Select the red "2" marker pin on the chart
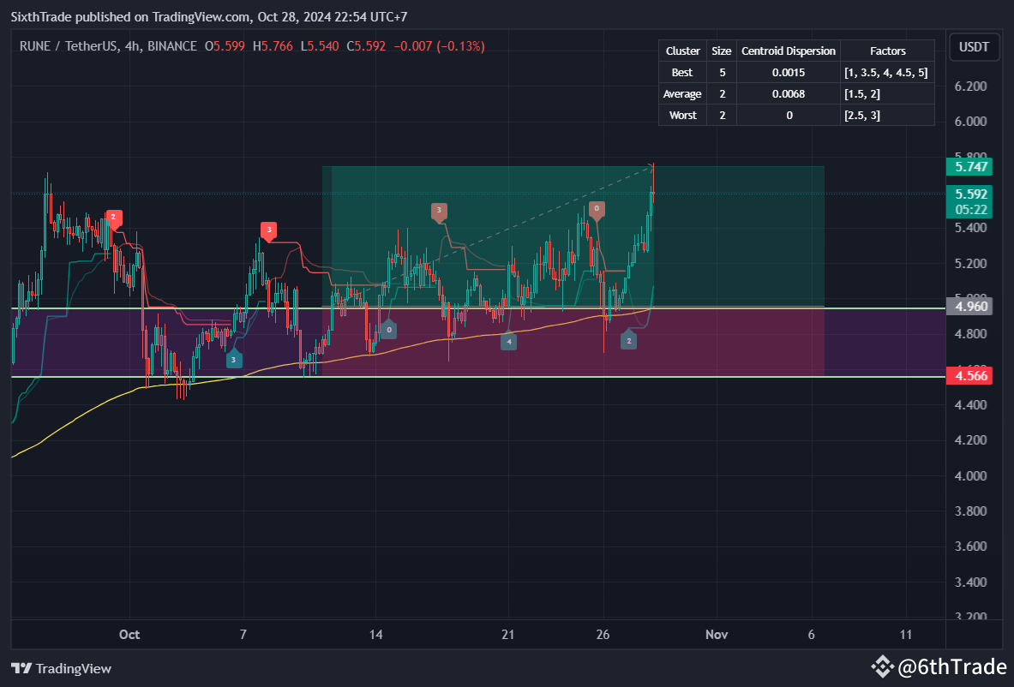 pos(111,218)
